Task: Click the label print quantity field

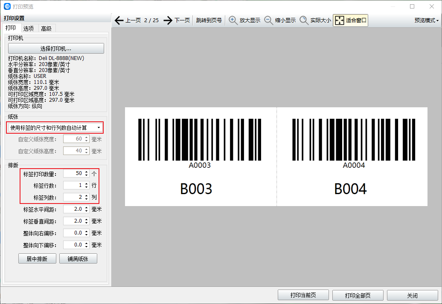Action: pos(73,173)
